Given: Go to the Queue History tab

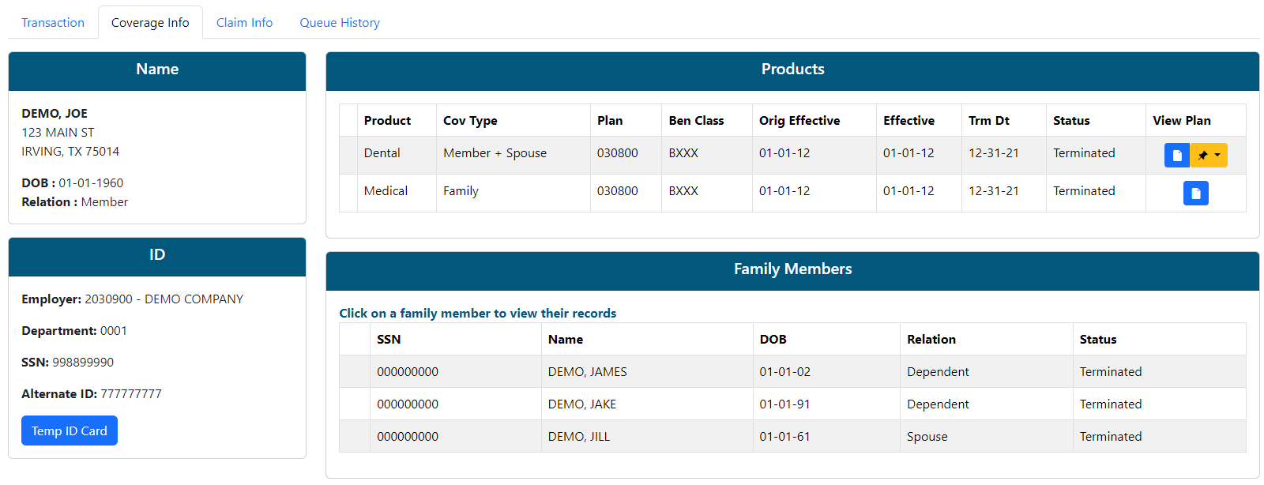Looking at the screenshot, I should coord(340,23).
